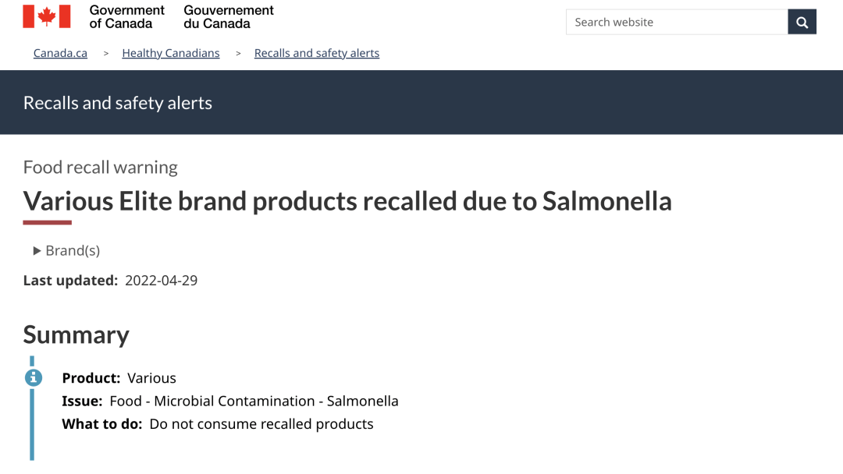
Task: Click the Issue: Microbial Contamination line
Action: click(230, 401)
